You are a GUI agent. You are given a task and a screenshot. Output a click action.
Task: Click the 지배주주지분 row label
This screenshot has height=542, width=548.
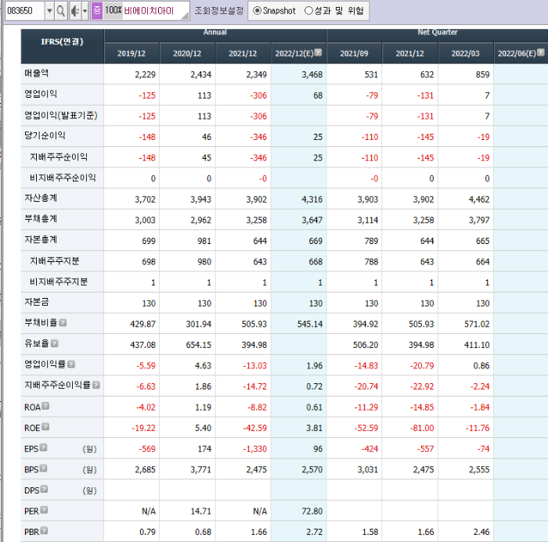point(55,261)
